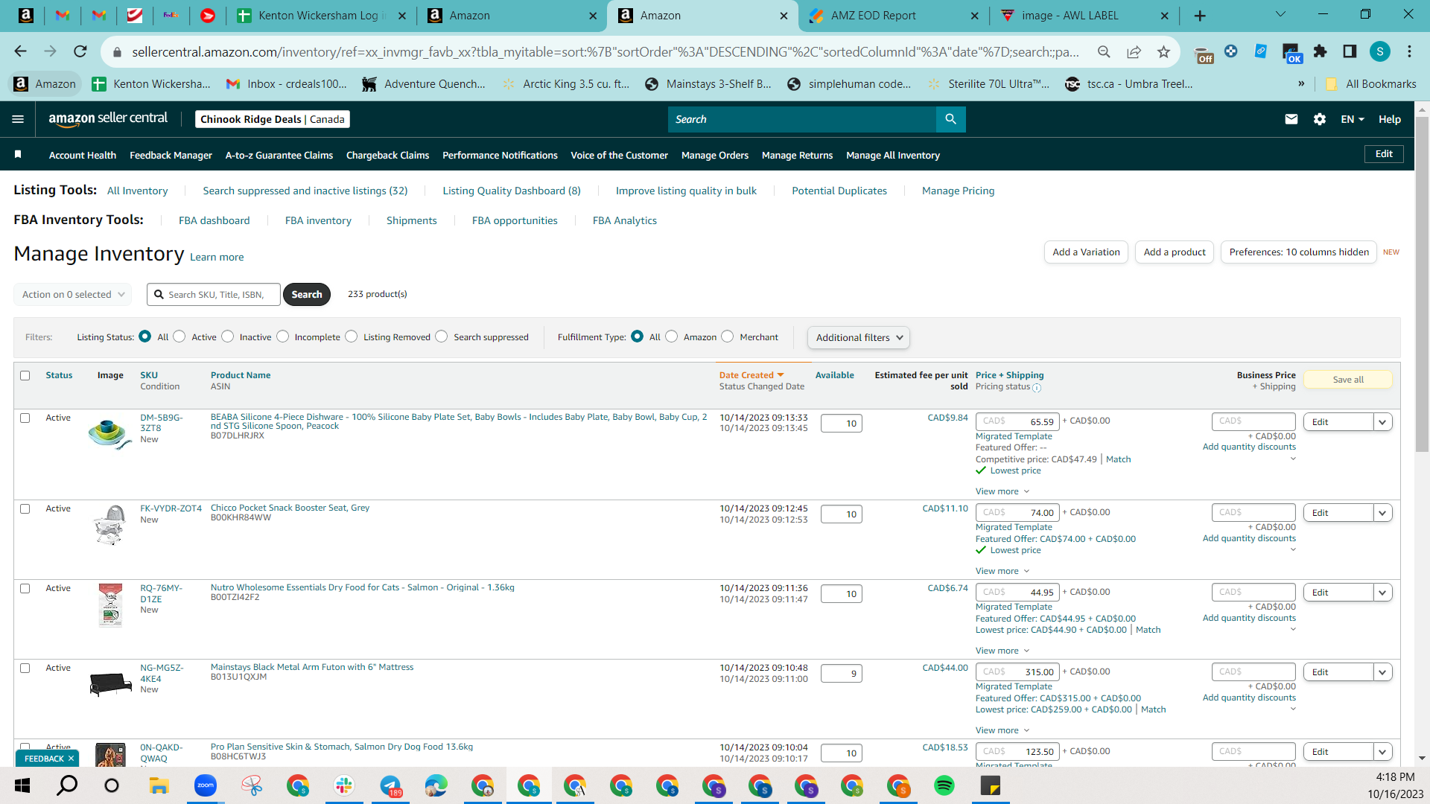1430x804 pixels.
Task: Open Manage Orders in the favorites bar
Action: pos(715,155)
